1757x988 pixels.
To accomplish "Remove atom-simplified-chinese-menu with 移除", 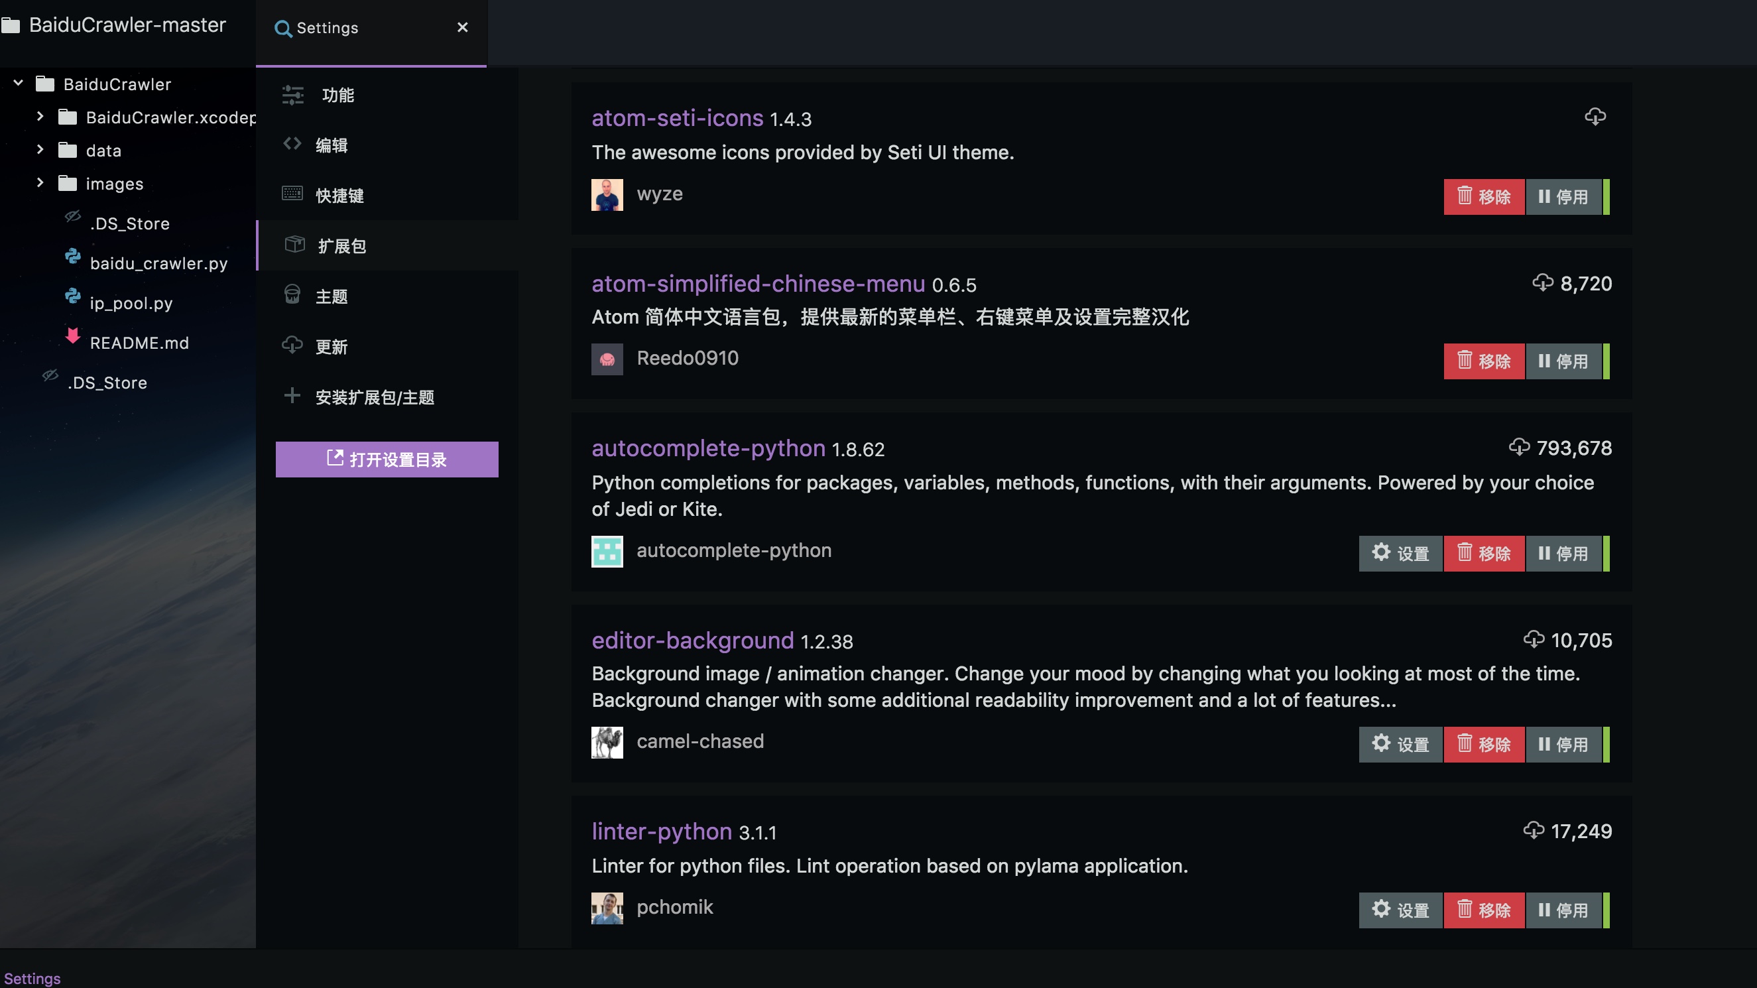I will point(1484,361).
